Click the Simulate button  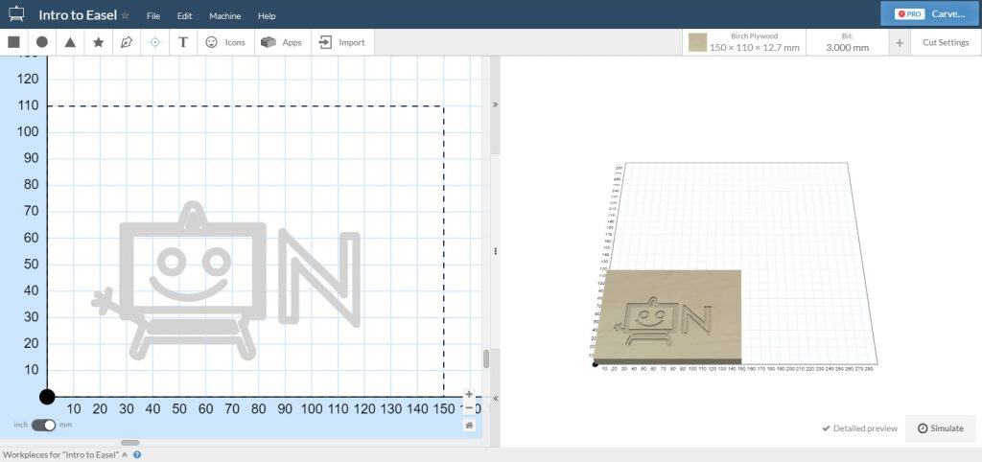click(x=941, y=428)
